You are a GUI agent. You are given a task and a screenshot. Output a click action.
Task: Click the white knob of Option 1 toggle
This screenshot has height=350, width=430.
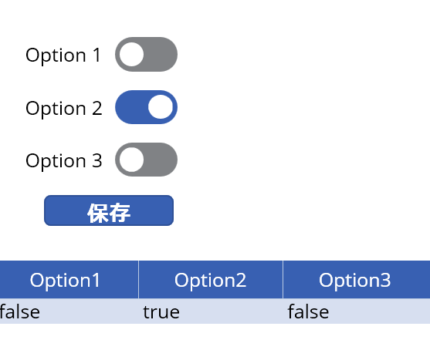[x=131, y=54]
